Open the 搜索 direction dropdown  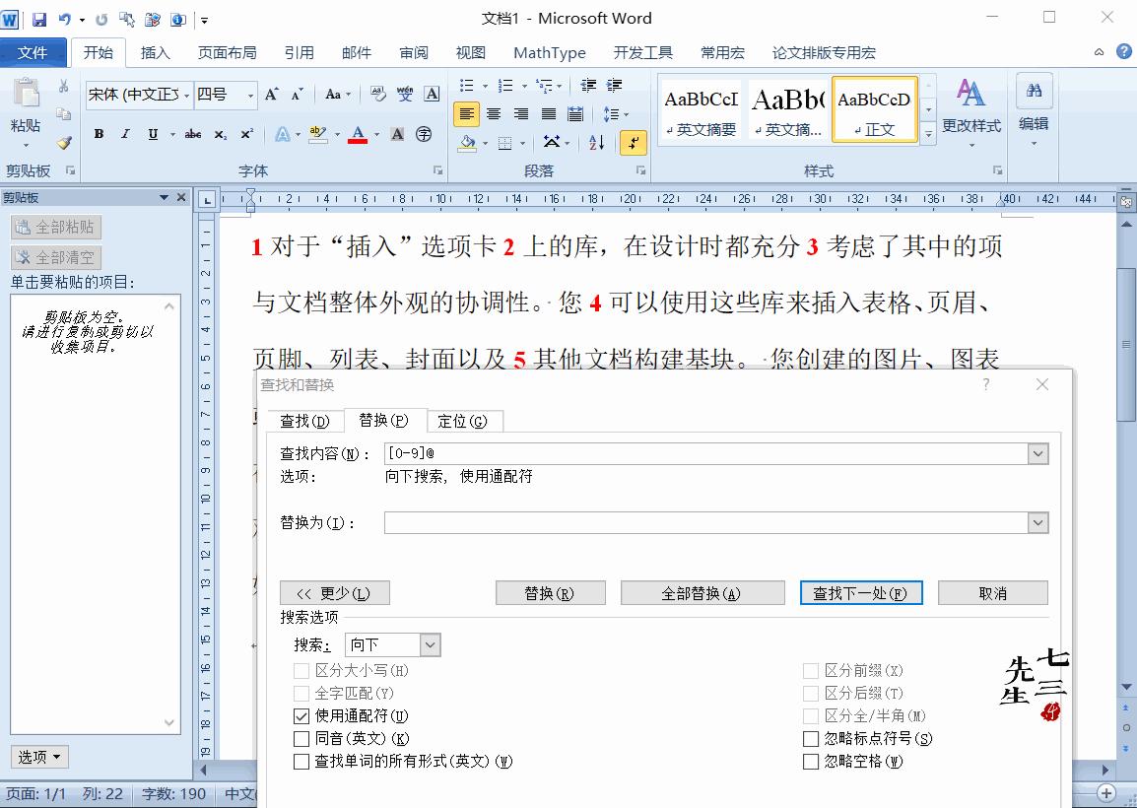pyautogui.click(x=430, y=643)
